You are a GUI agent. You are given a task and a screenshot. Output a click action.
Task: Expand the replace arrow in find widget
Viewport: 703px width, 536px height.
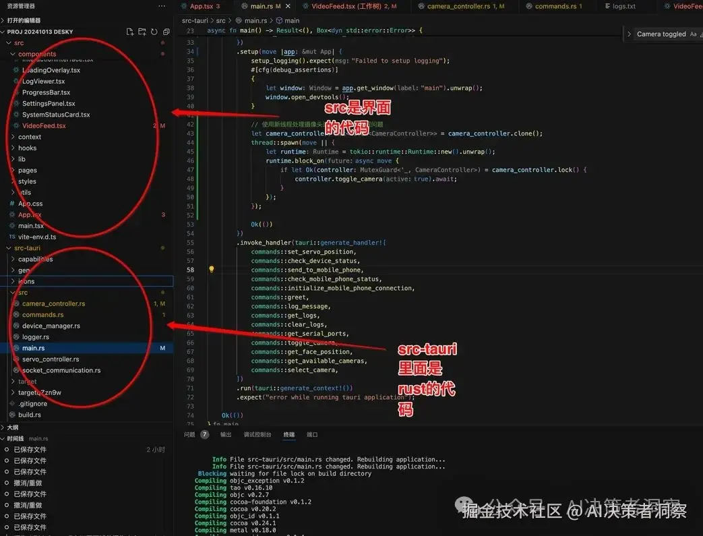pos(629,34)
